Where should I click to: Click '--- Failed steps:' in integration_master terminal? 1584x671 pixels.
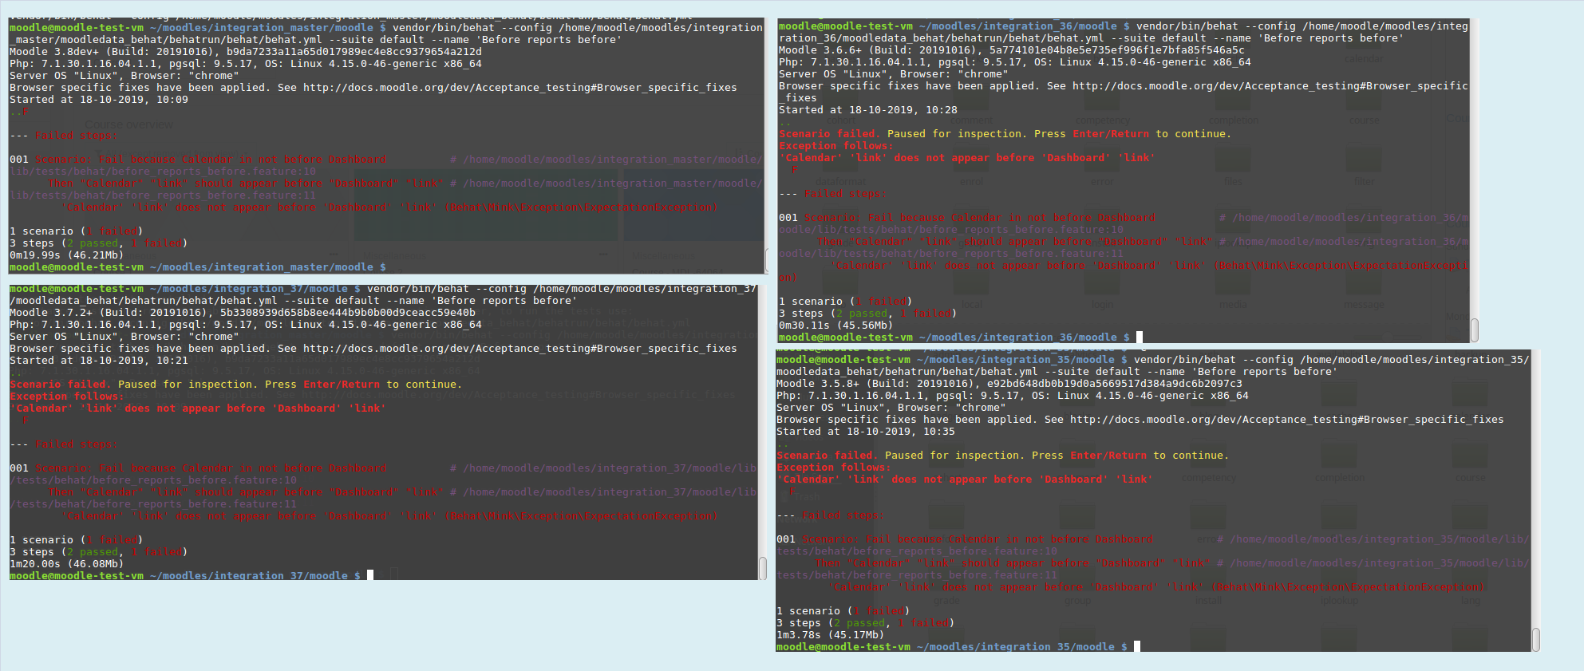point(63,136)
